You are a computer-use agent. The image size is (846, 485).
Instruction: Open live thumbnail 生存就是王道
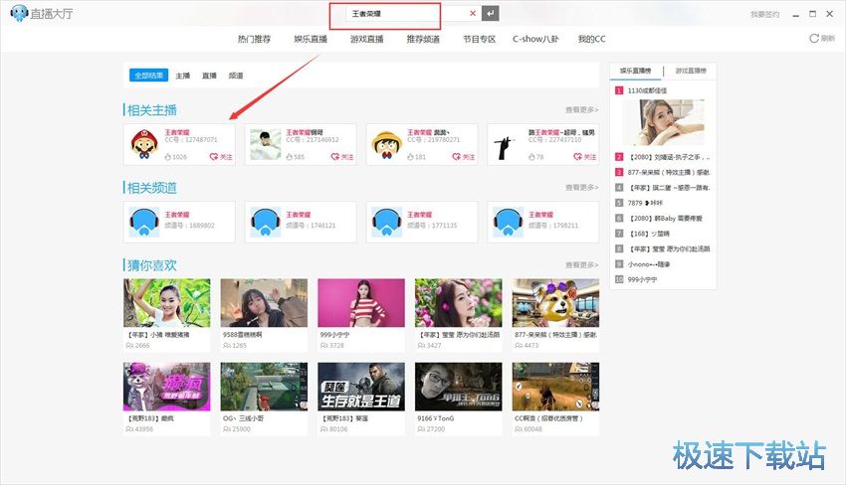click(361, 387)
